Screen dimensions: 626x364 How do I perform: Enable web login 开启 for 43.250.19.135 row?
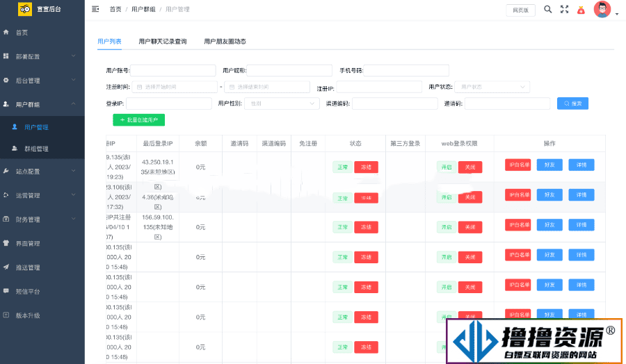pyautogui.click(x=447, y=167)
